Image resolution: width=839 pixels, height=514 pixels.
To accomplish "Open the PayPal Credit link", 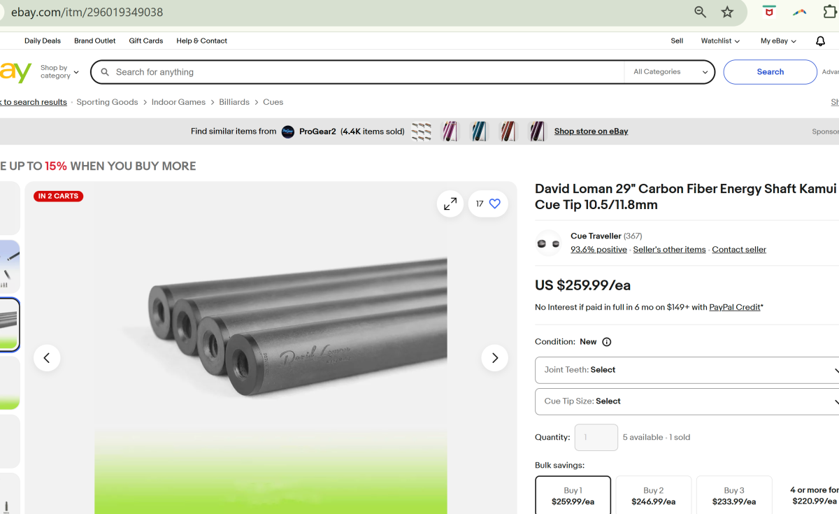I will coord(734,307).
